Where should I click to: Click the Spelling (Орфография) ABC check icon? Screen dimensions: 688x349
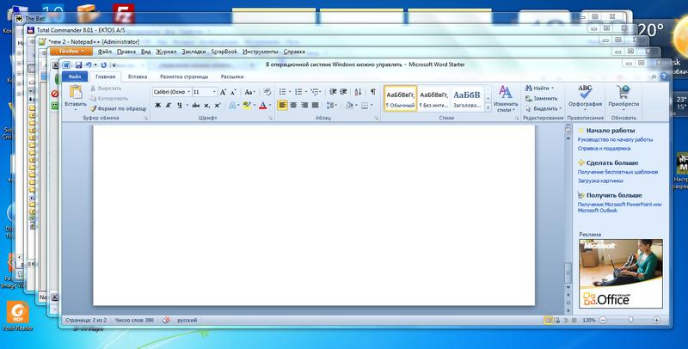[x=585, y=93]
